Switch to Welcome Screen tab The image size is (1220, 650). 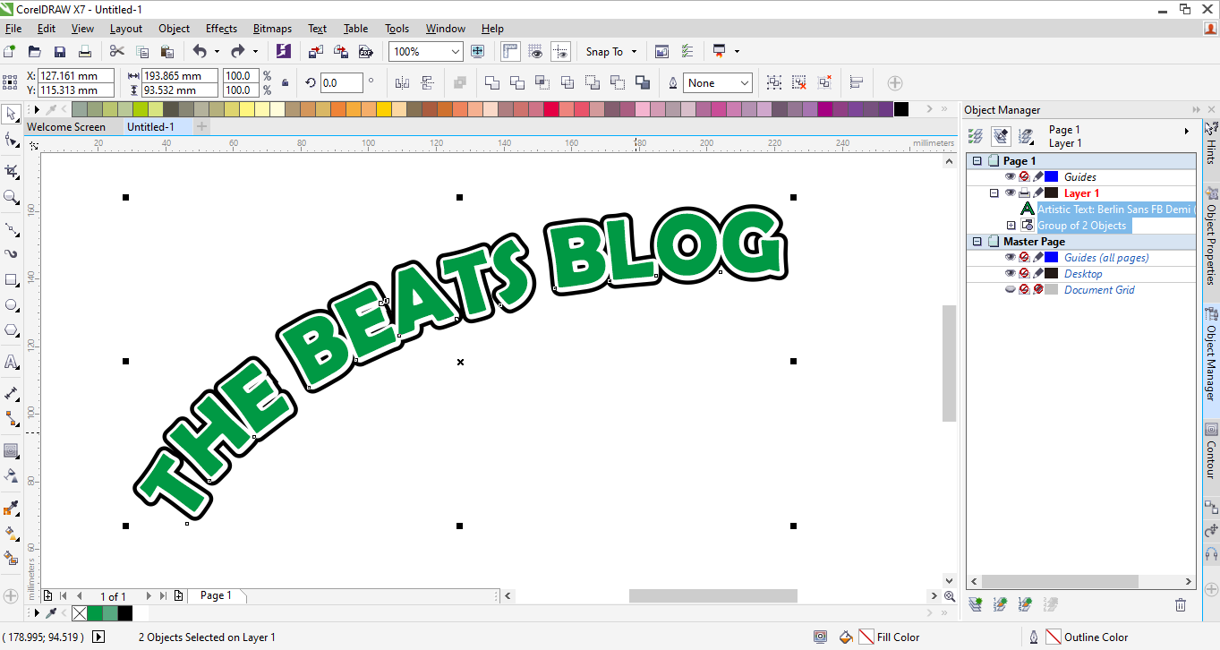pyautogui.click(x=66, y=127)
